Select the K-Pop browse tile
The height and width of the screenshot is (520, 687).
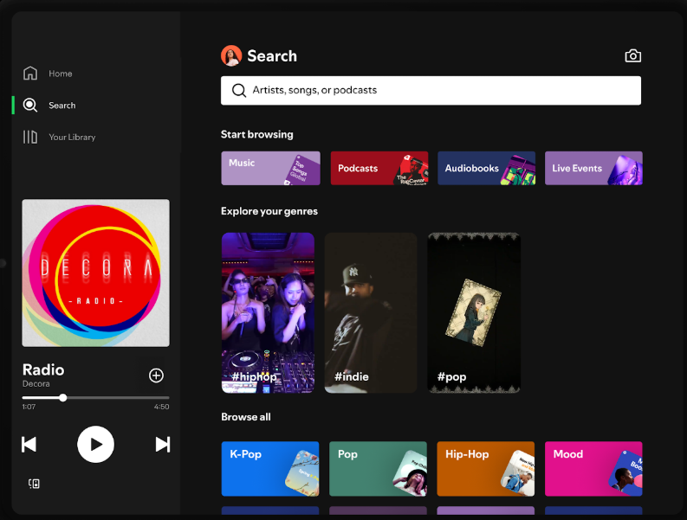(x=269, y=467)
